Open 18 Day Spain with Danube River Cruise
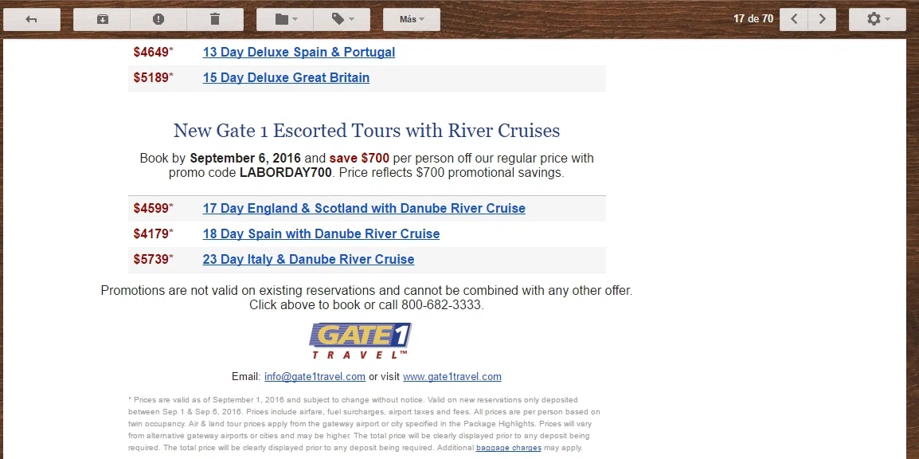This screenshot has height=459, width=919. (321, 234)
